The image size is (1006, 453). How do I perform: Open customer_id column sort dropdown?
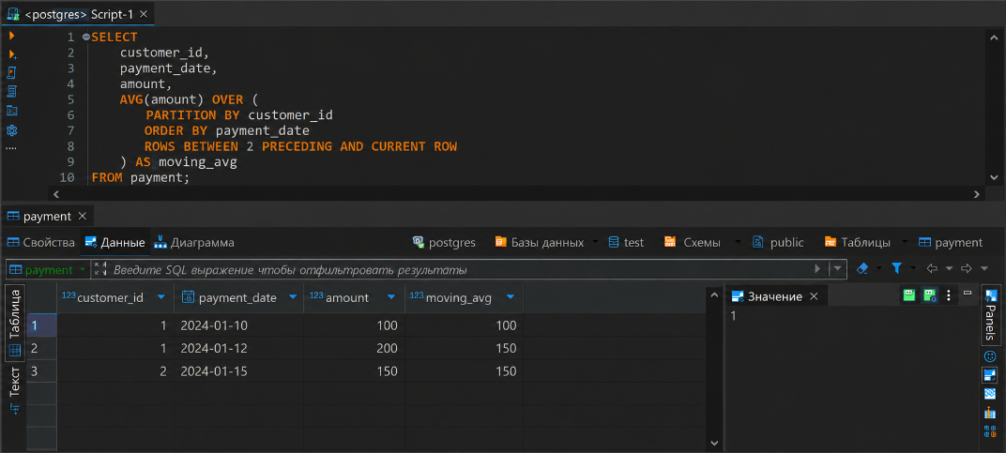click(161, 297)
